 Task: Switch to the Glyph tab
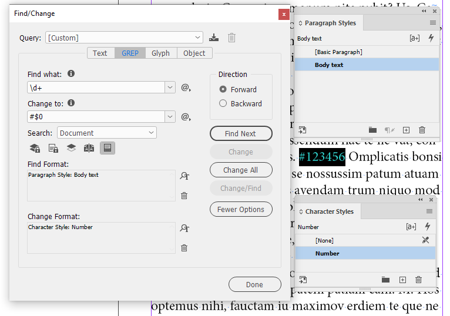160,53
